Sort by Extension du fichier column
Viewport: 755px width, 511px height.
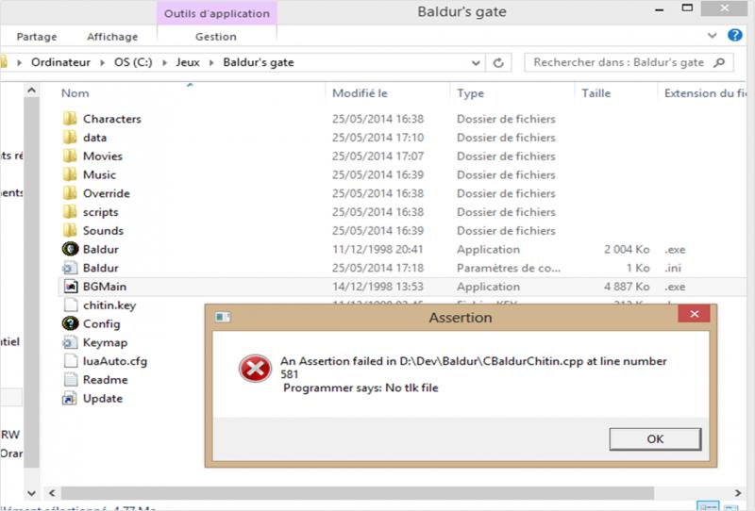[x=705, y=93]
